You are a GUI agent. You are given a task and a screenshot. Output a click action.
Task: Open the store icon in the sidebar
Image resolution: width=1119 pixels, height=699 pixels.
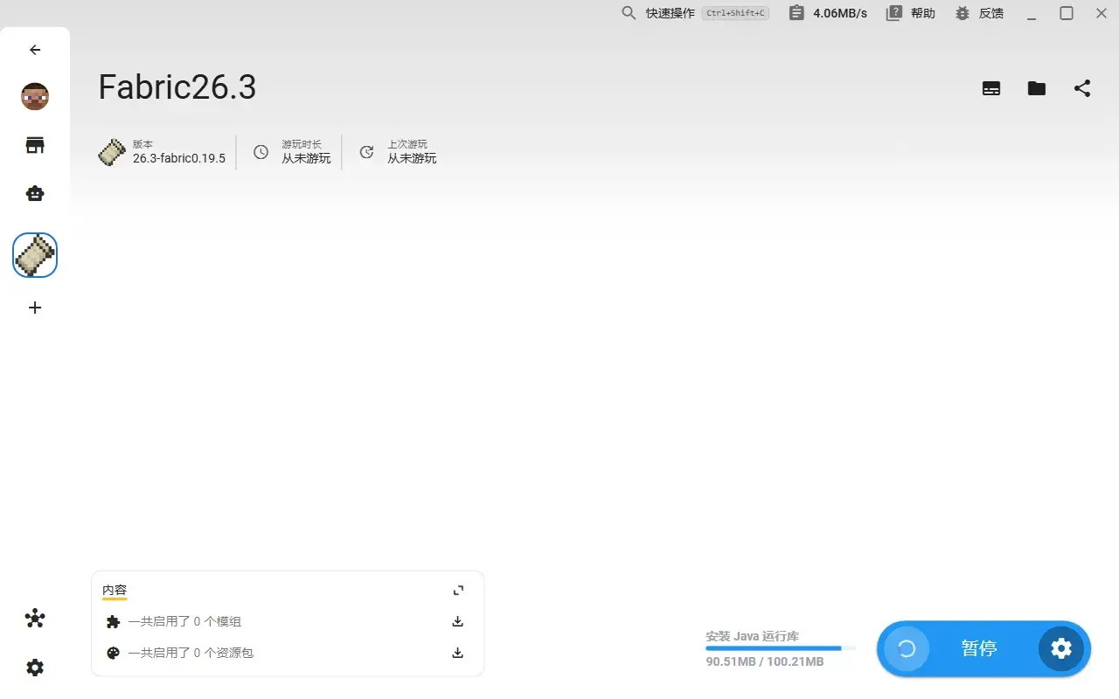pyautogui.click(x=35, y=145)
